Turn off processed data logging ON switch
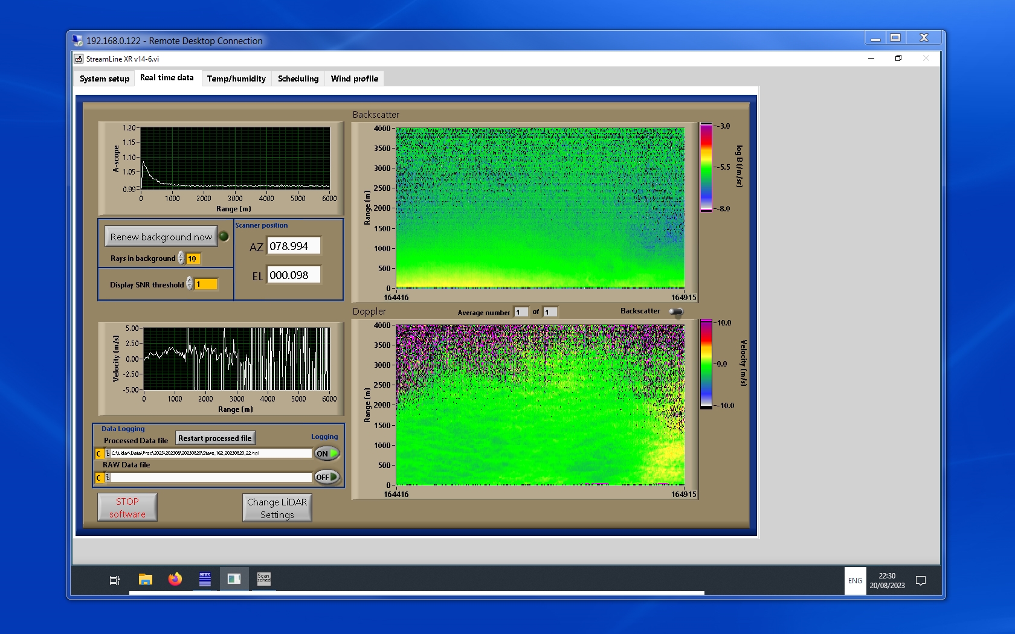1015x634 pixels. click(x=327, y=453)
